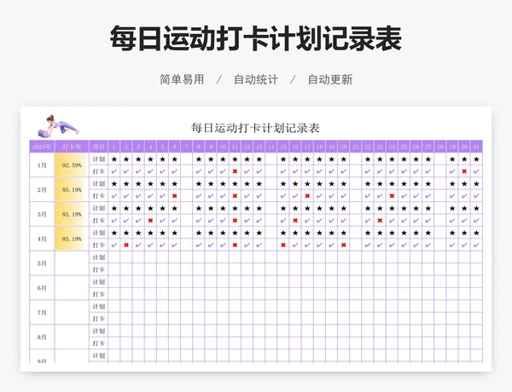Select the February 85.19% rate cell
Screen dimensions: 512x392
pyautogui.click(x=72, y=189)
